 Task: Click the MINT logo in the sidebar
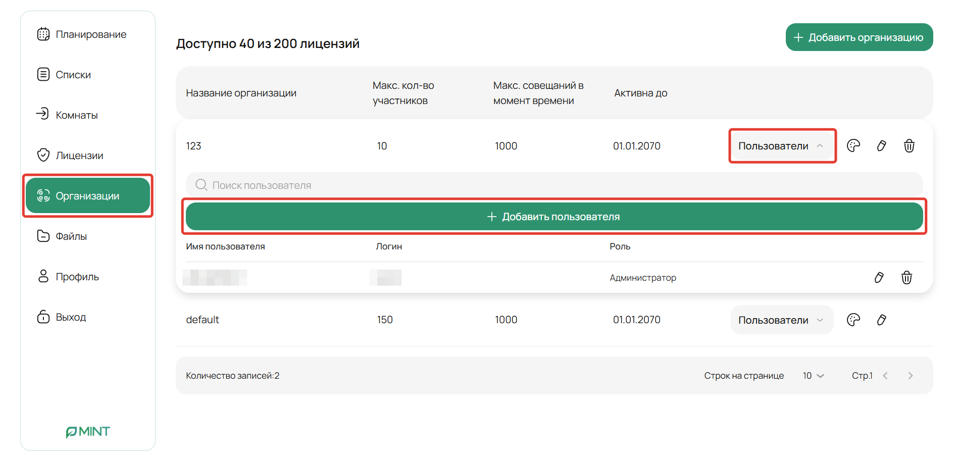(x=88, y=432)
